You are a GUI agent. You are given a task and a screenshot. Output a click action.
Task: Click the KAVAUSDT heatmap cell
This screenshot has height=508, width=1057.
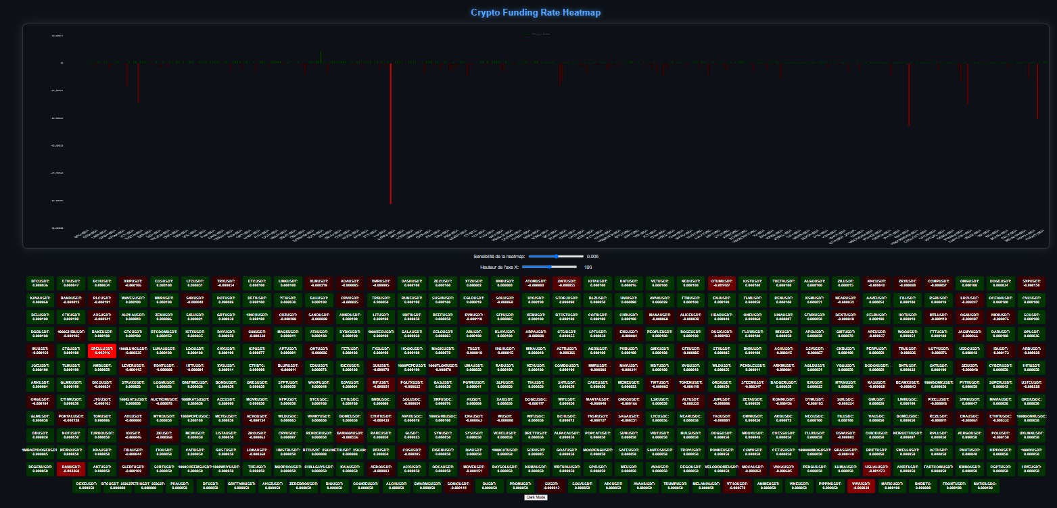(x=41, y=299)
